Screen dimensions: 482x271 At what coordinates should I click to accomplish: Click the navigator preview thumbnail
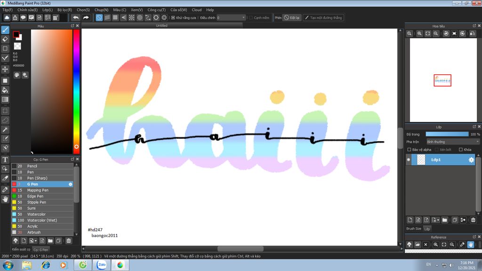[x=443, y=80]
